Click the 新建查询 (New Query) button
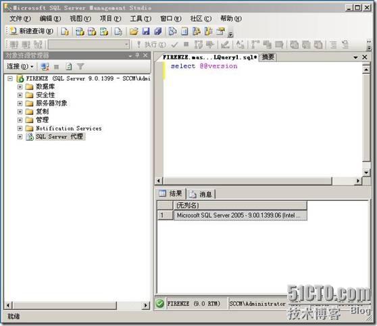Image resolution: width=377 pixels, height=326 pixels. pyautogui.click(x=32, y=31)
